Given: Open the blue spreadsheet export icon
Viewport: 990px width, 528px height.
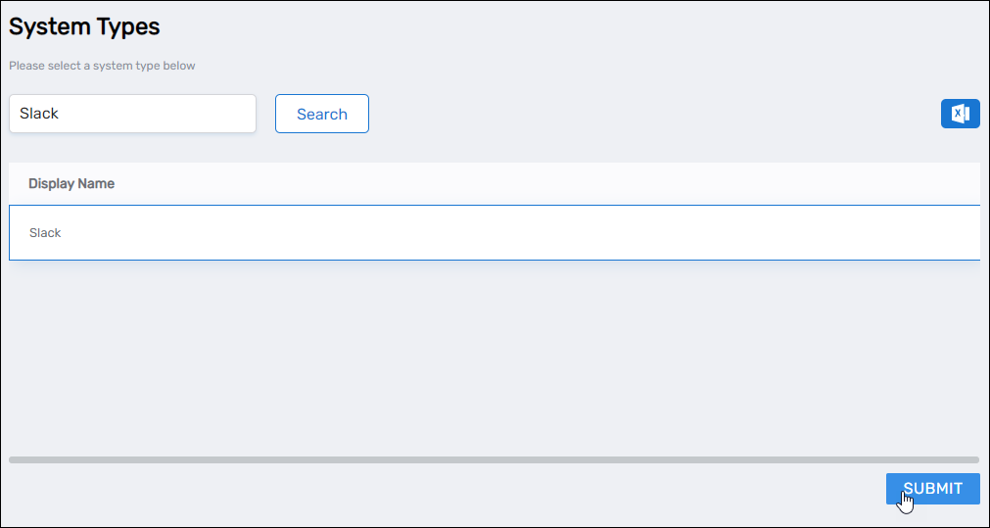Looking at the screenshot, I should pos(960,114).
